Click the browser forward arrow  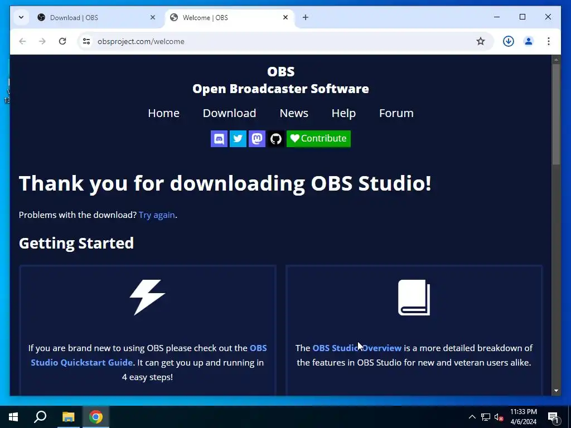[x=42, y=41]
